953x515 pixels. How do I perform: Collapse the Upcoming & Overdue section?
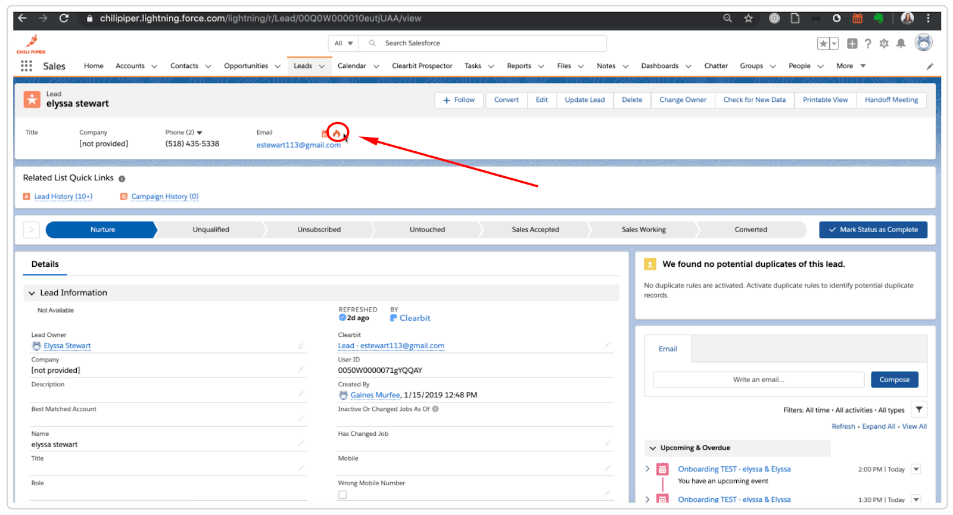coord(653,448)
